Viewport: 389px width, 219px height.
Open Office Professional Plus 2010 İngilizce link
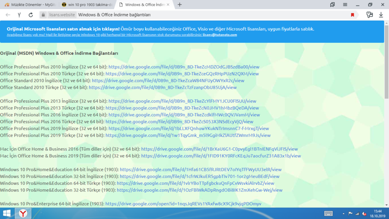point(184,67)
